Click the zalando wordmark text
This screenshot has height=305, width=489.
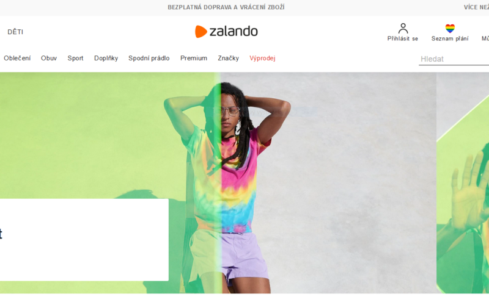coord(233,32)
